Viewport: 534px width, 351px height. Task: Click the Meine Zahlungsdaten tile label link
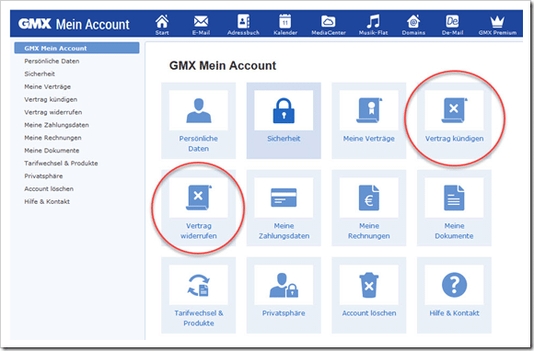tap(284, 231)
